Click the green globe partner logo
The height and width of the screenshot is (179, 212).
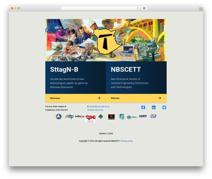pos(132,117)
